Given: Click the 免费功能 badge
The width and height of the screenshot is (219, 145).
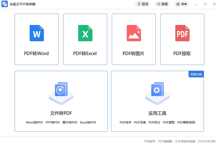Looking at the screenshot, I should pyautogui.click(x=196, y=74).
